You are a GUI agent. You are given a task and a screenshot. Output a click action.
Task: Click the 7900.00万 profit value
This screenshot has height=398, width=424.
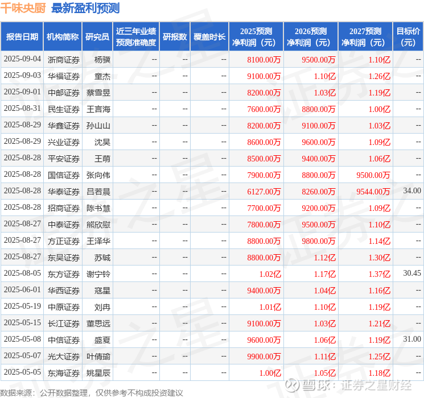[x=264, y=175]
